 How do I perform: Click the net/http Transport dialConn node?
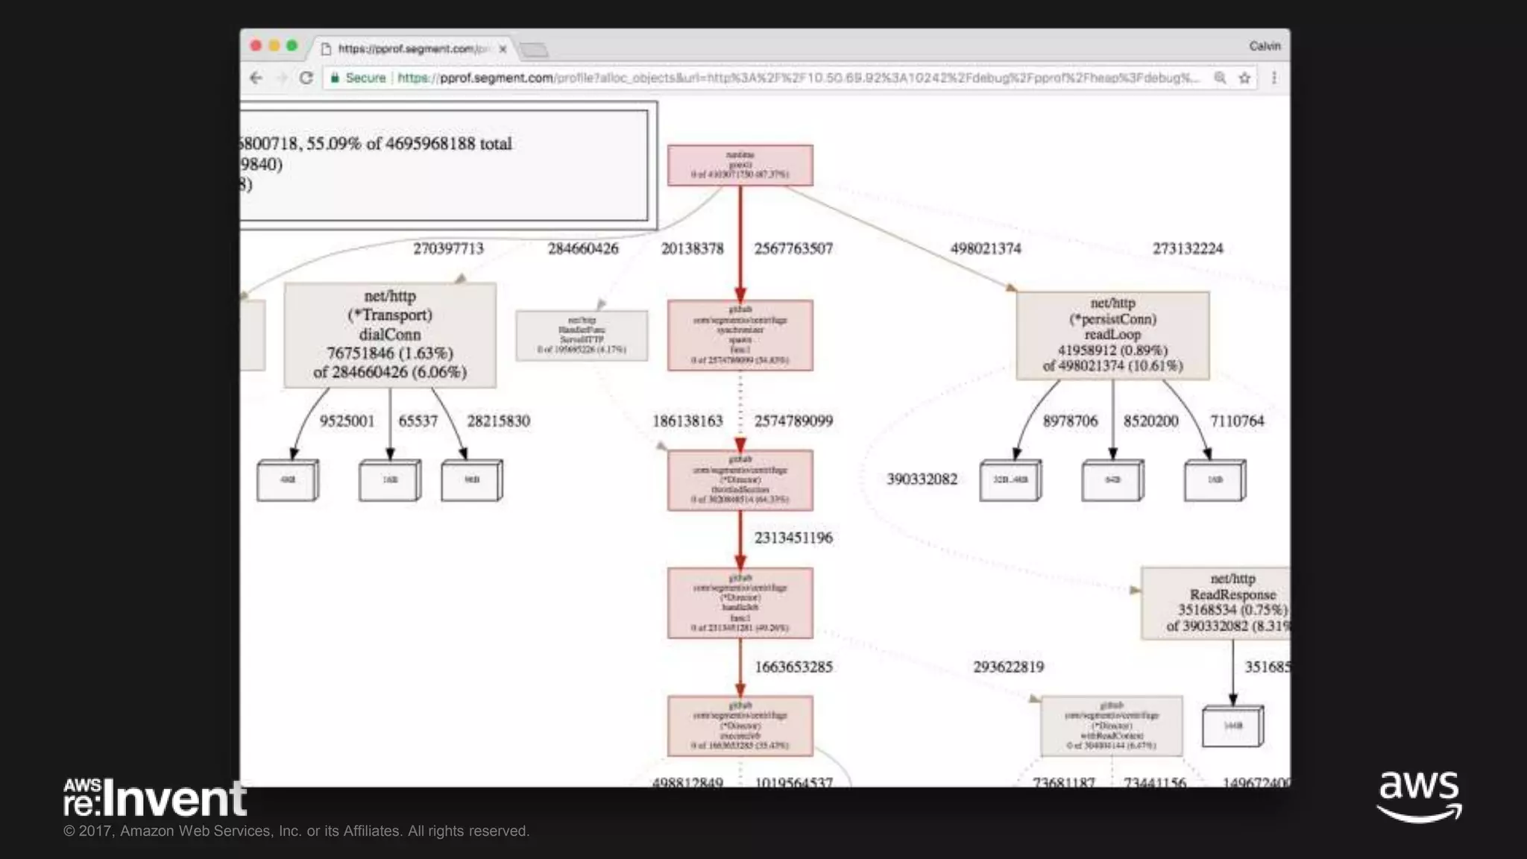[x=390, y=335]
